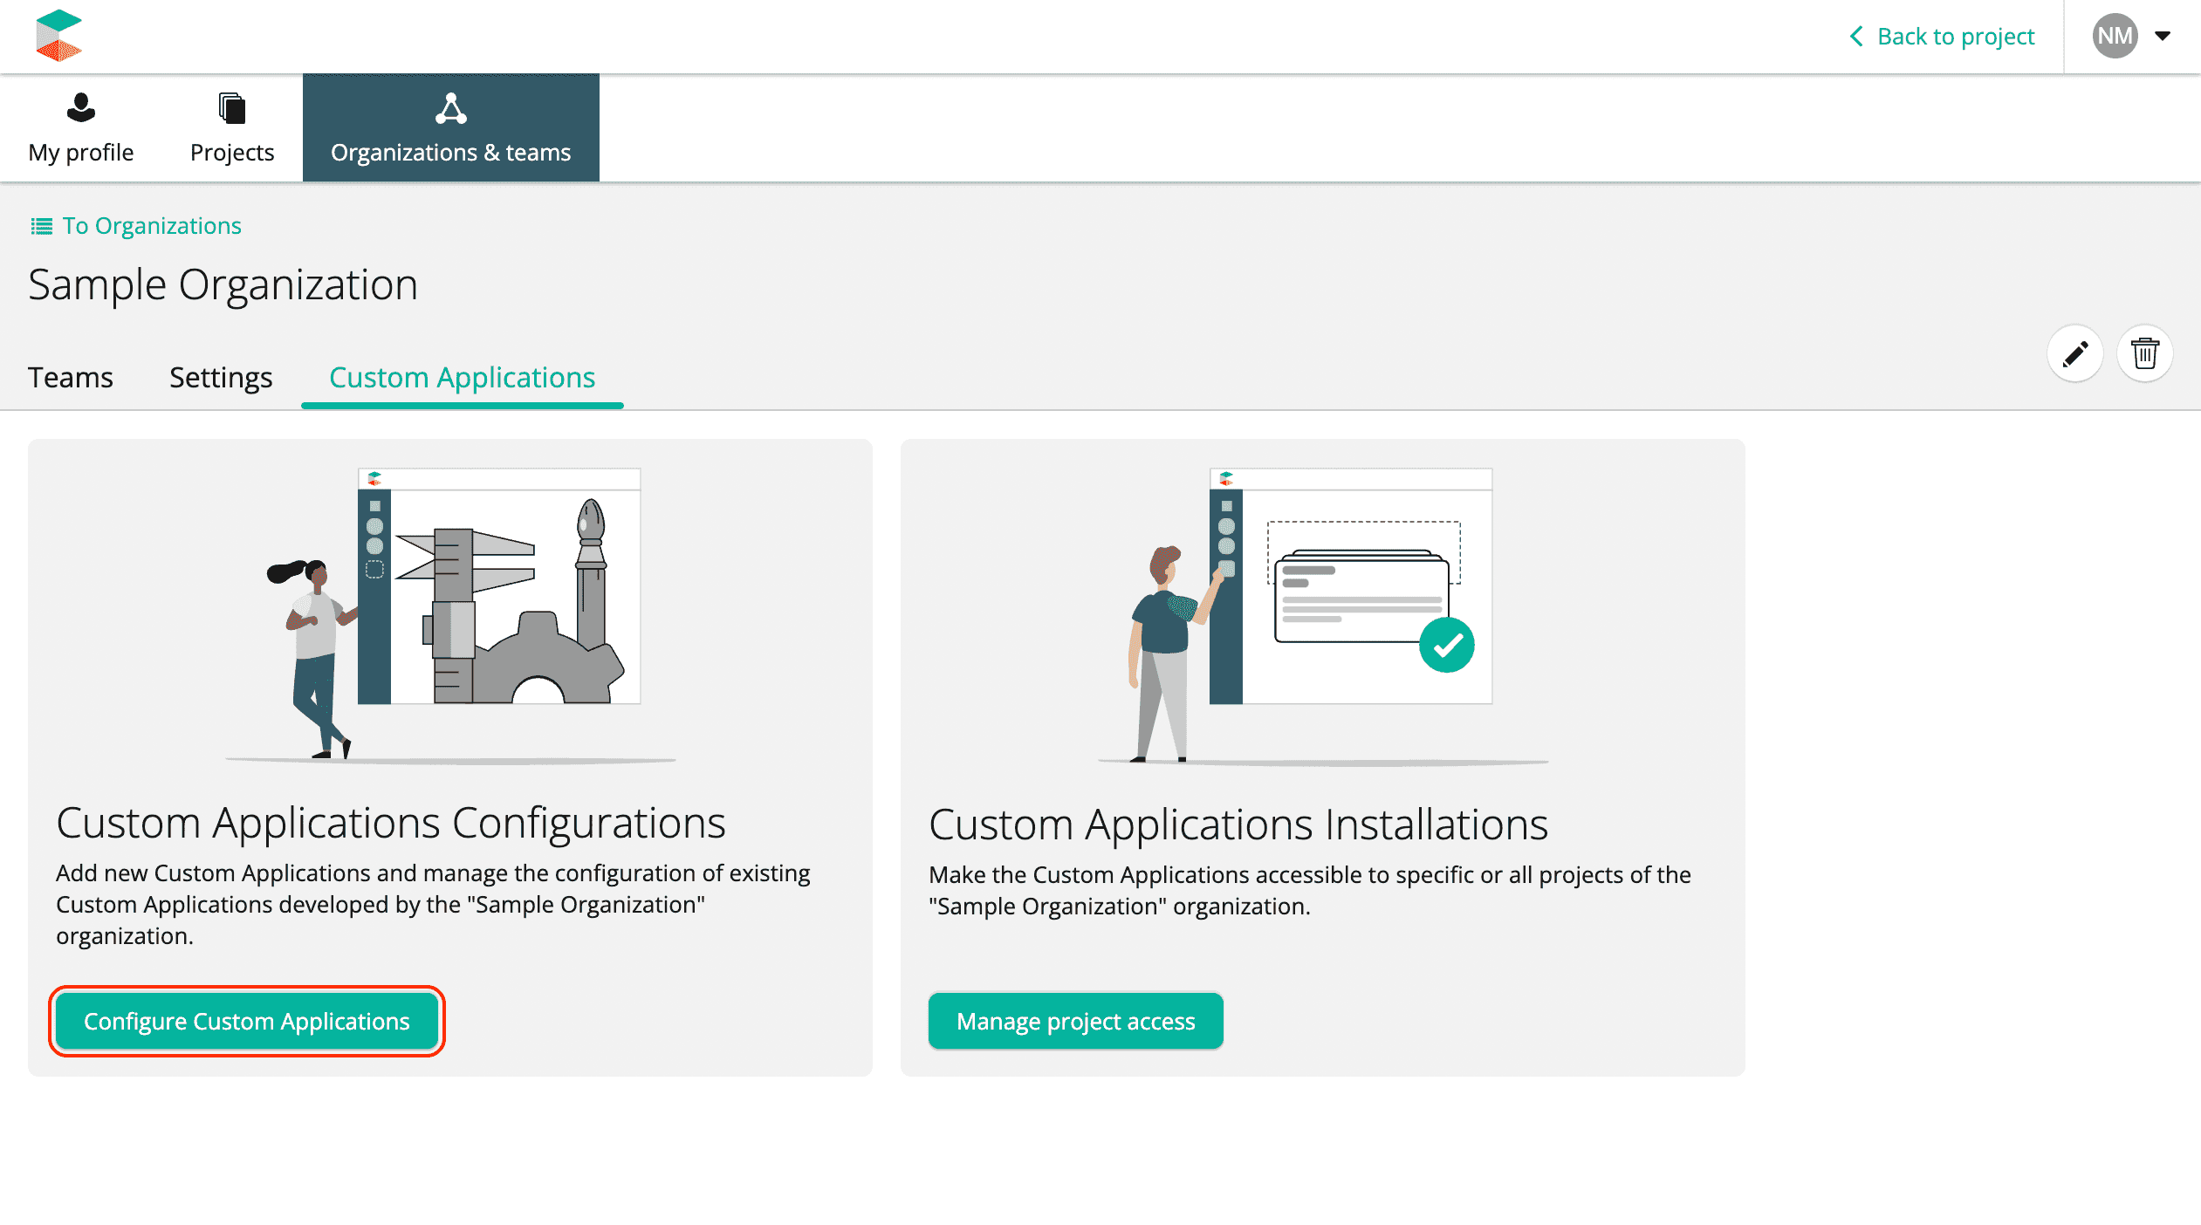2201x1225 pixels.
Task: Click the Back to project link
Action: click(x=1955, y=36)
